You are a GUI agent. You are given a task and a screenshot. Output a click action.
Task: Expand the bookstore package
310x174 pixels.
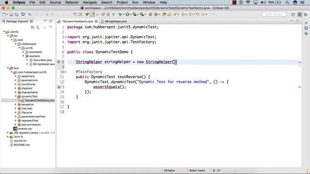(x=23, y=52)
